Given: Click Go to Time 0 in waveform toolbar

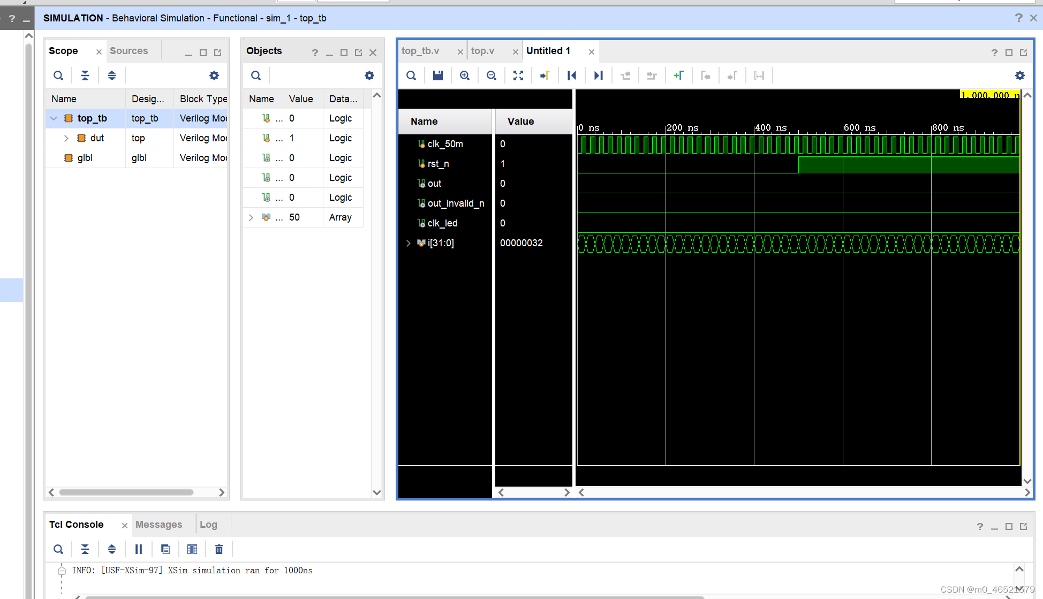Looking at the screenshot, I should point(572,75).
